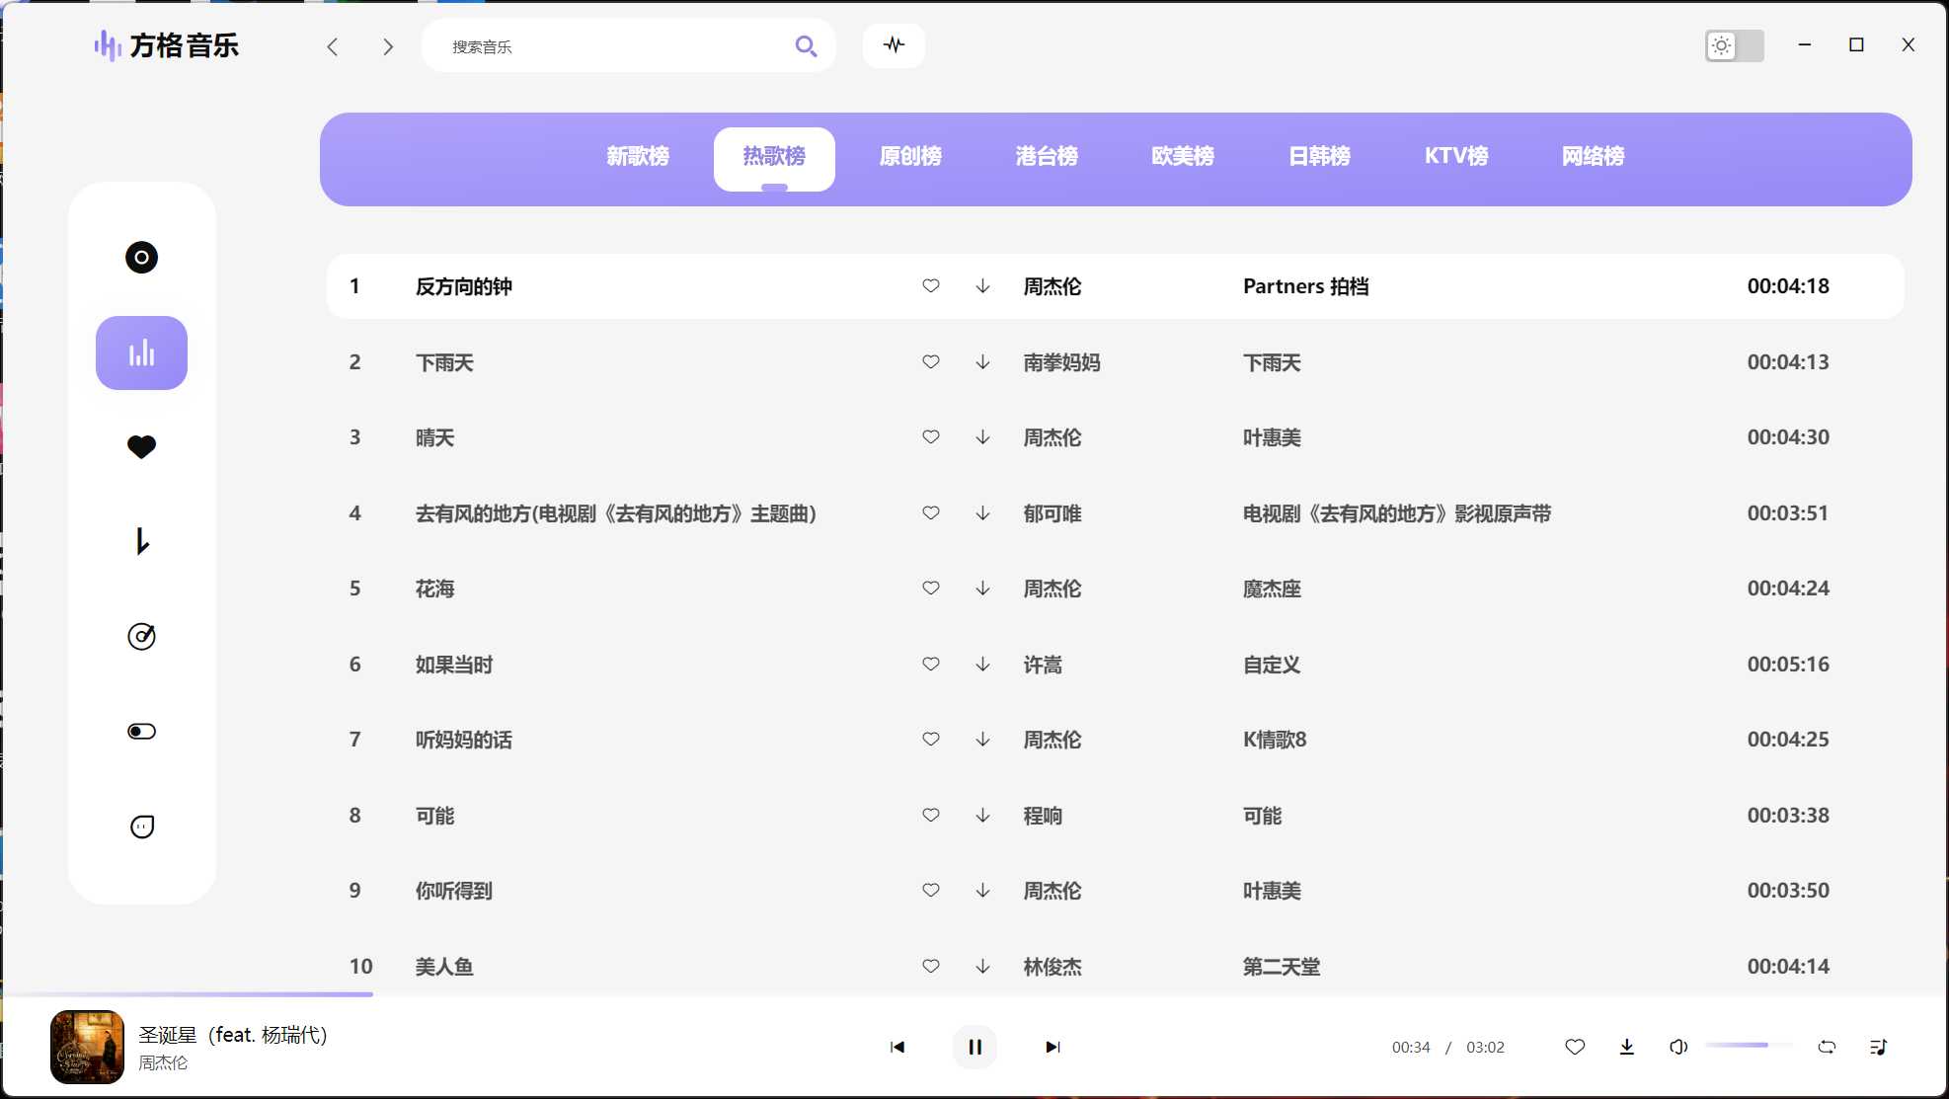Toggle the light/dark theme switch

coord(1734,45)
